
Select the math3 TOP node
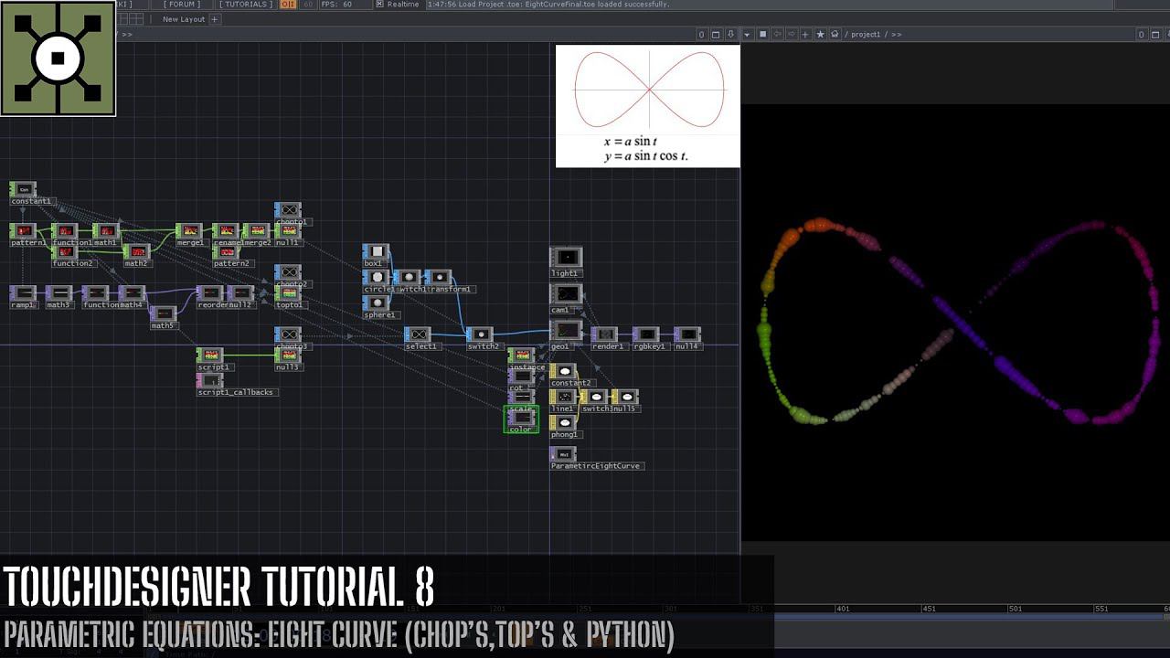click(x=58, y=293)
